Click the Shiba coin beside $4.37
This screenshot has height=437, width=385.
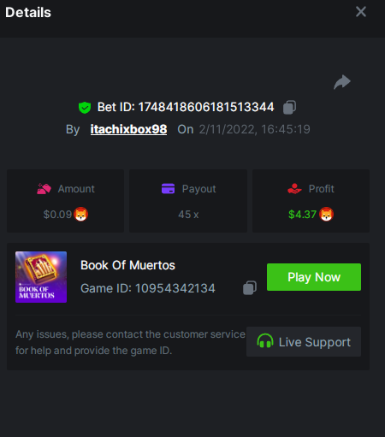point(326,215)
